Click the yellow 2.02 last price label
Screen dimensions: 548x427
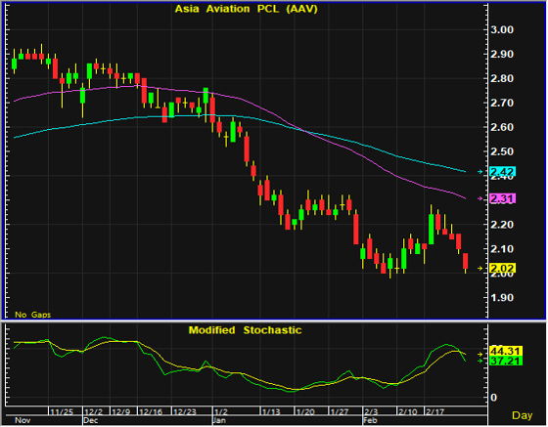pyautogui.click(x=502, y=269)
